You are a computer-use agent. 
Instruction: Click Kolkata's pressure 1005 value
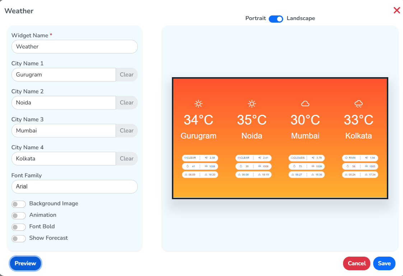tap(372, 166)
